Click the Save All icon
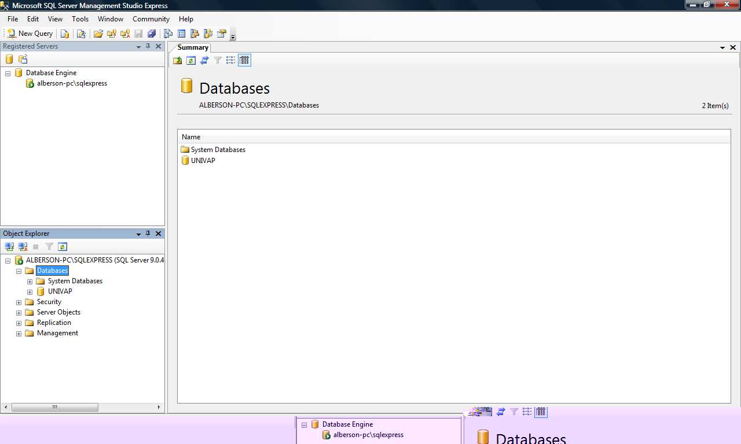This screenshot has height=444, width=741. (x=152, y=34)
